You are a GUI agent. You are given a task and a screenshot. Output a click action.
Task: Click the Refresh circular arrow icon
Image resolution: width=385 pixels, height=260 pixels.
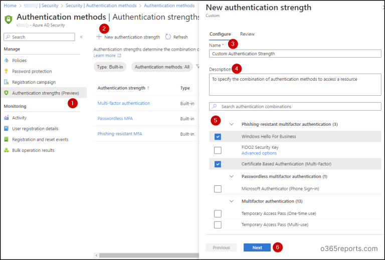point(168,37)
